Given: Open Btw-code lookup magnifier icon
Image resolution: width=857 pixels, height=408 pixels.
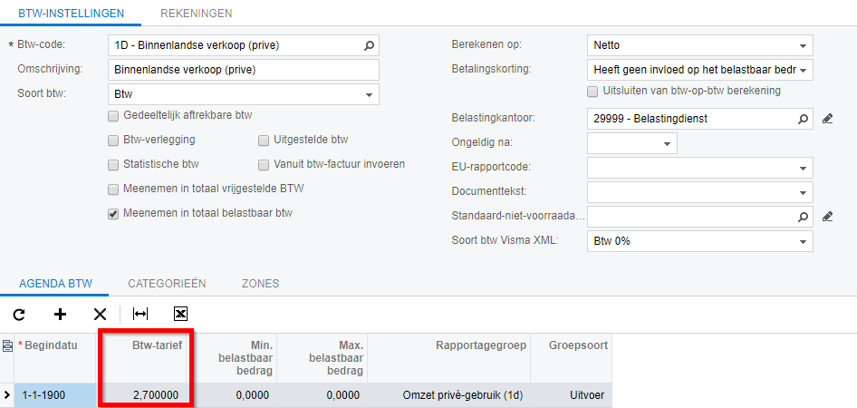Looking at the screenshot, I should pos(369,46).
